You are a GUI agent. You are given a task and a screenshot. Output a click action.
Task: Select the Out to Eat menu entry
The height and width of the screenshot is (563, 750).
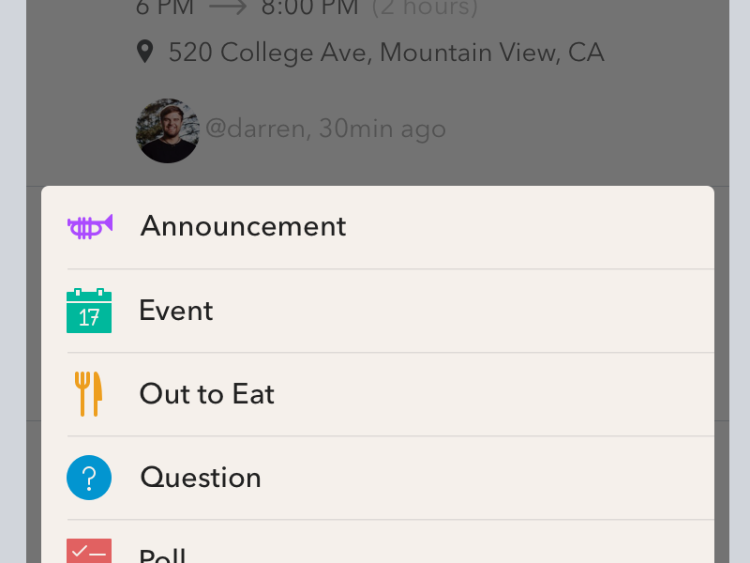(x=206, y=393)
